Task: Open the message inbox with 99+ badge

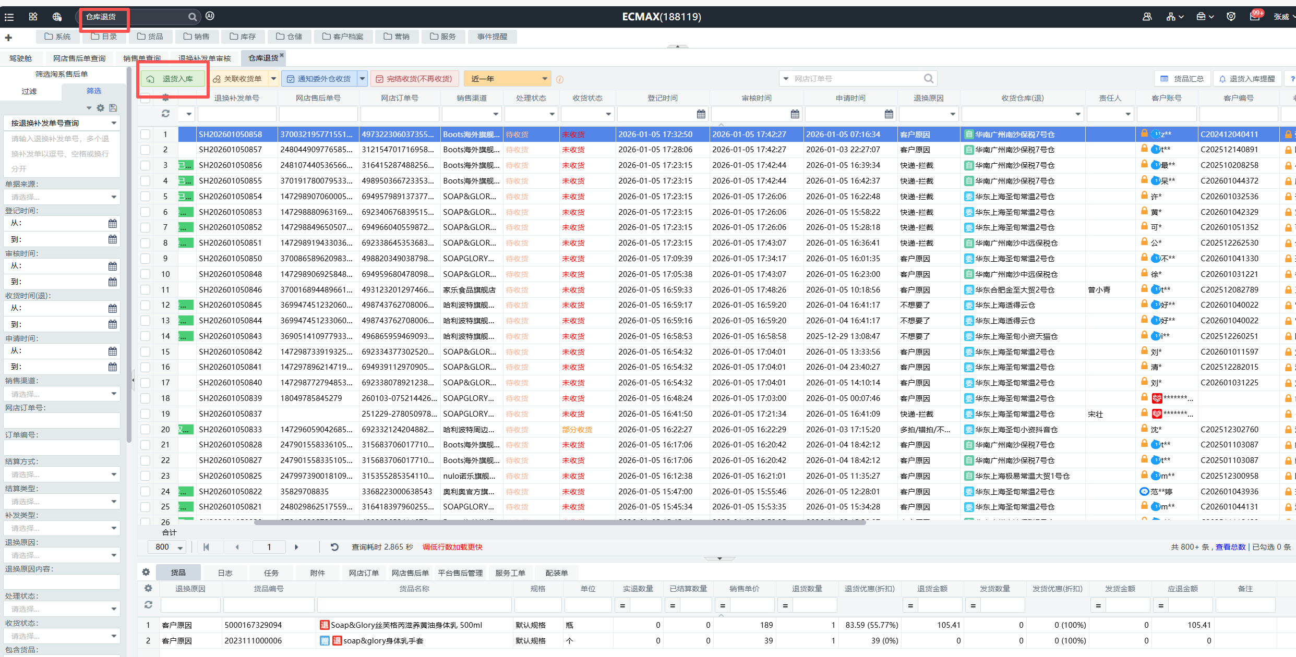Action: (x=1255, y=16)
